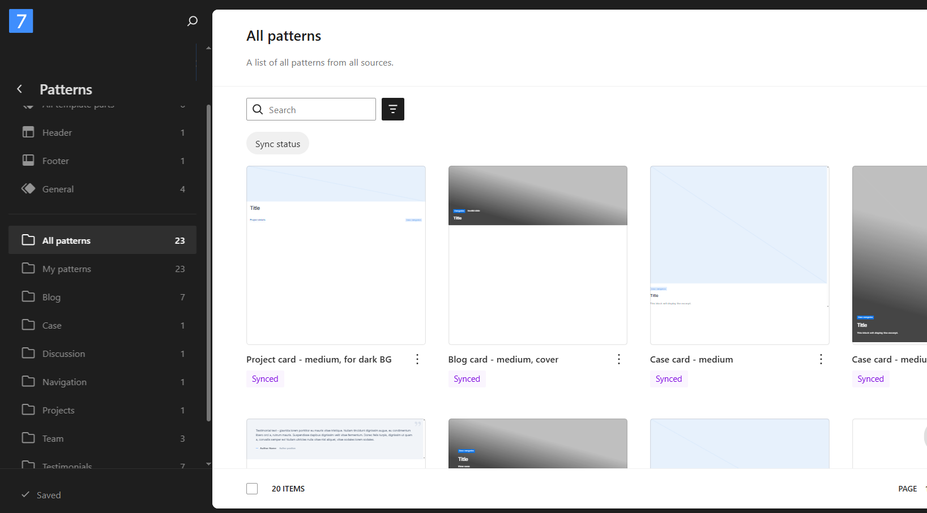Click the site logo with number 7
The width and height of the screenshot is (927, 513).
click(x=21, y=21)
